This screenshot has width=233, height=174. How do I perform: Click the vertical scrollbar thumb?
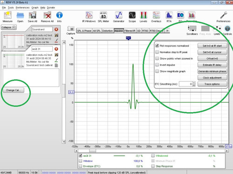coord(64,91)
